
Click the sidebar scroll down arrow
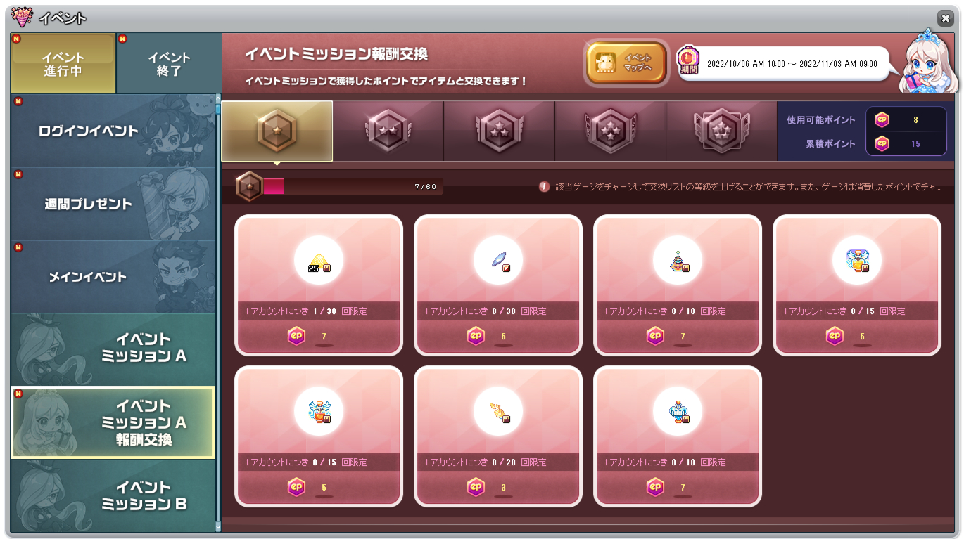217,526
